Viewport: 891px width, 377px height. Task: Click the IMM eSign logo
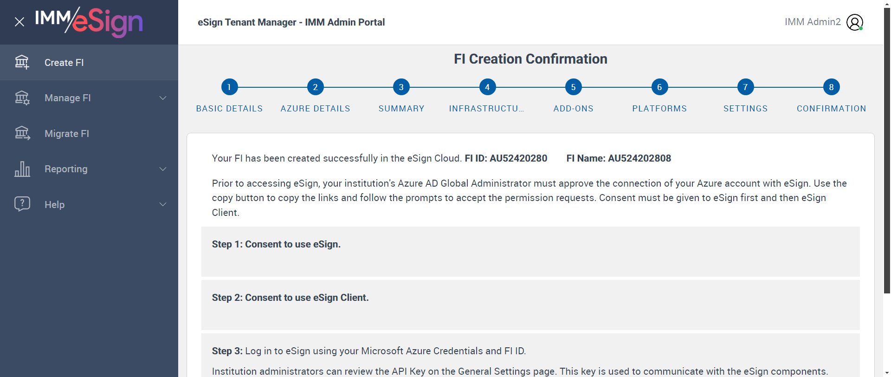coord(89,21)
